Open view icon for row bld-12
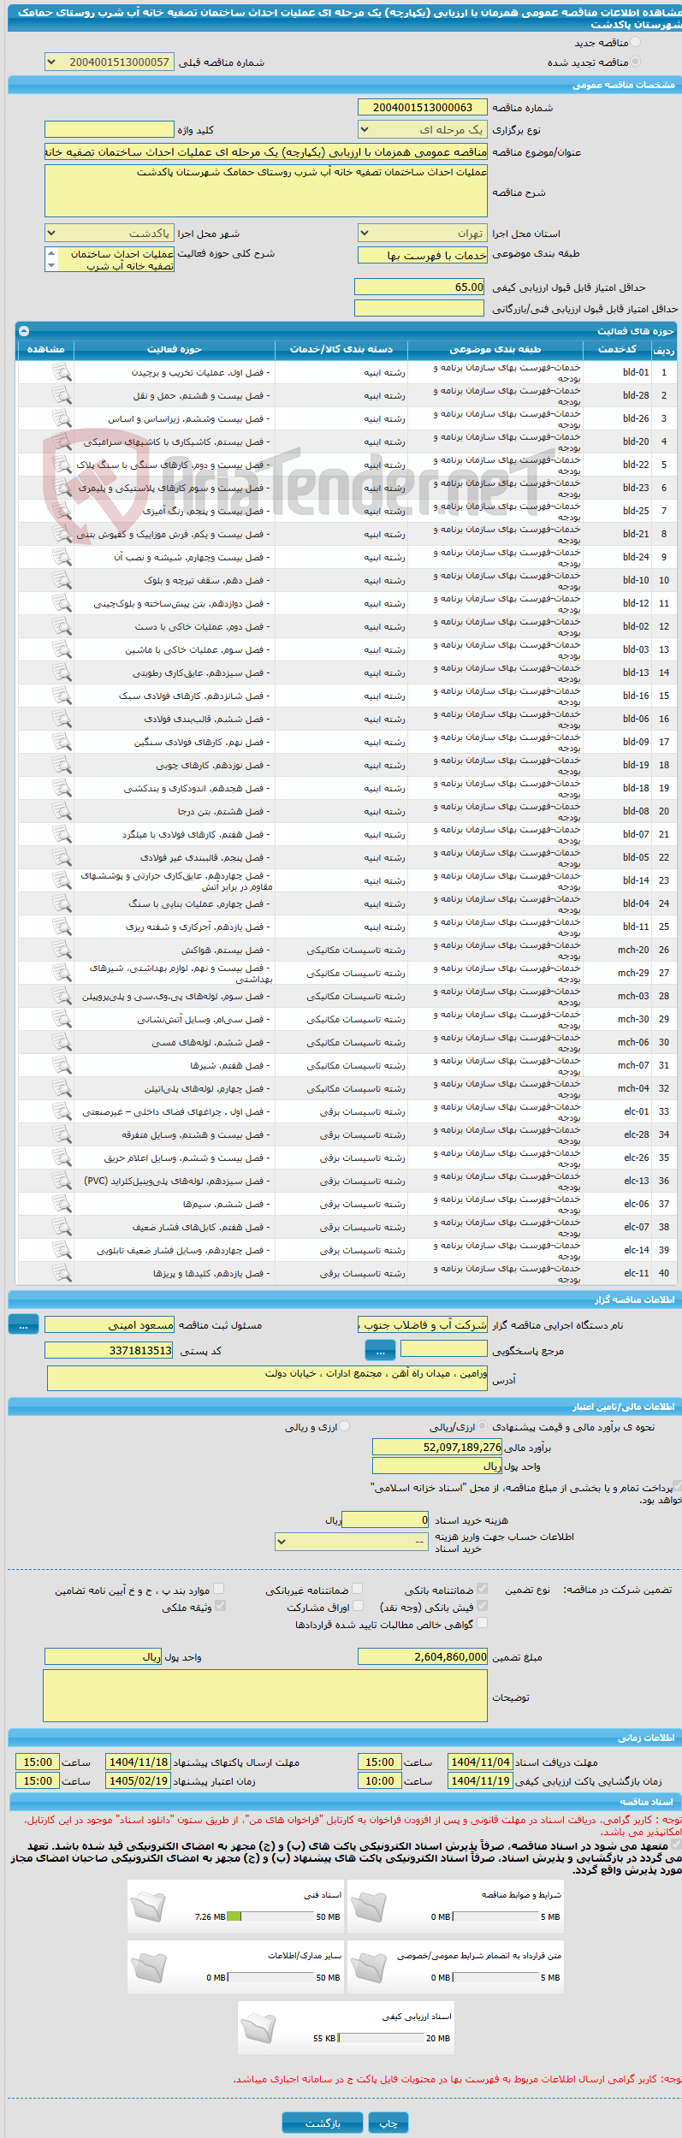Viewport: 682px width, 2138px height. pos(62,603)
